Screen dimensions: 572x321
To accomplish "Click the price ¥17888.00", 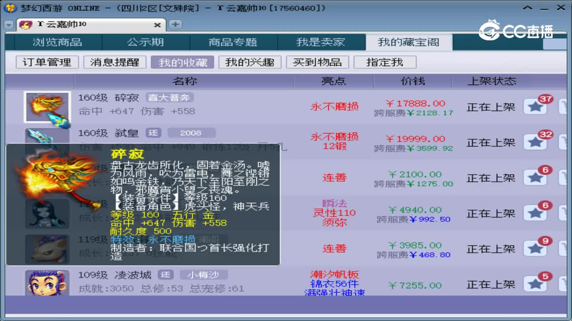I will coord(416,103).
